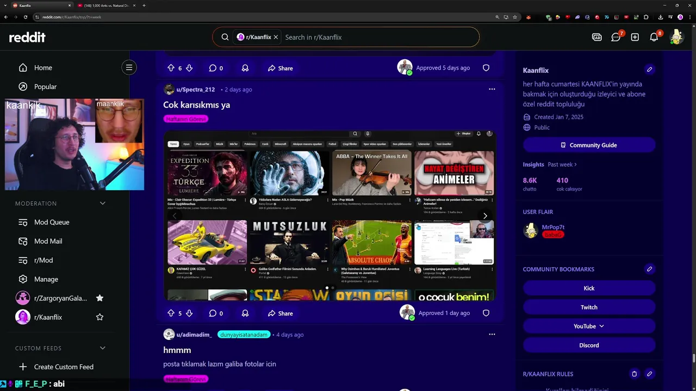Viewport: 696px width, 391px height.
Task: Upvote the post with 6 votes
Action: (171, 68)
